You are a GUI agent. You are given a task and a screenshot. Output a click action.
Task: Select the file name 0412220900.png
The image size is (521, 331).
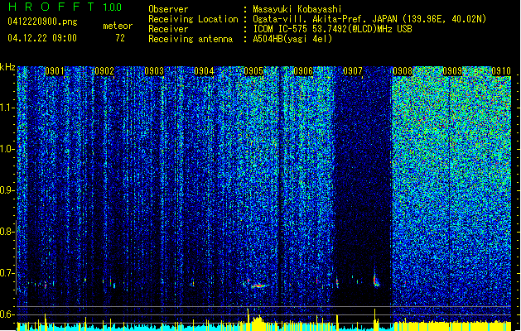tap(42, 22)
